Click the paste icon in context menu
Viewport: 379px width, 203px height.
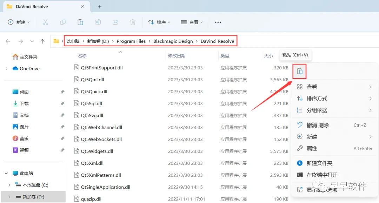point(300,71)
